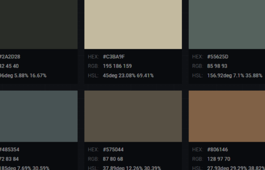
Task: Click HSL value 156.92deg 7.1% 35.88%
Action: tap(235, 76)
